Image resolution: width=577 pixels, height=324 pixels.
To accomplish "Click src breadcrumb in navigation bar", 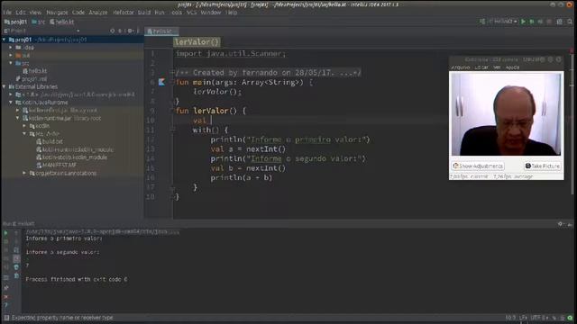I will (38, 22).
